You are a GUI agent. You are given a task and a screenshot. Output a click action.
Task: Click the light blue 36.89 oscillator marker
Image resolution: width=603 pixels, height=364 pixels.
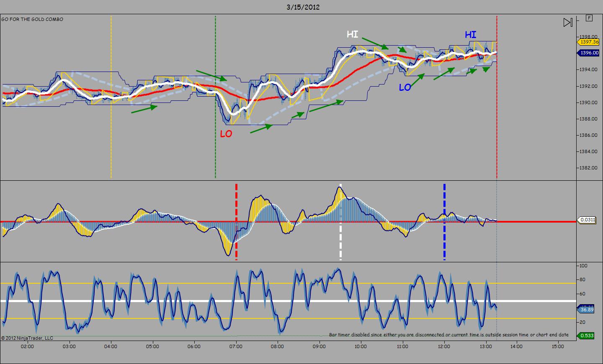tap(587, 310)
